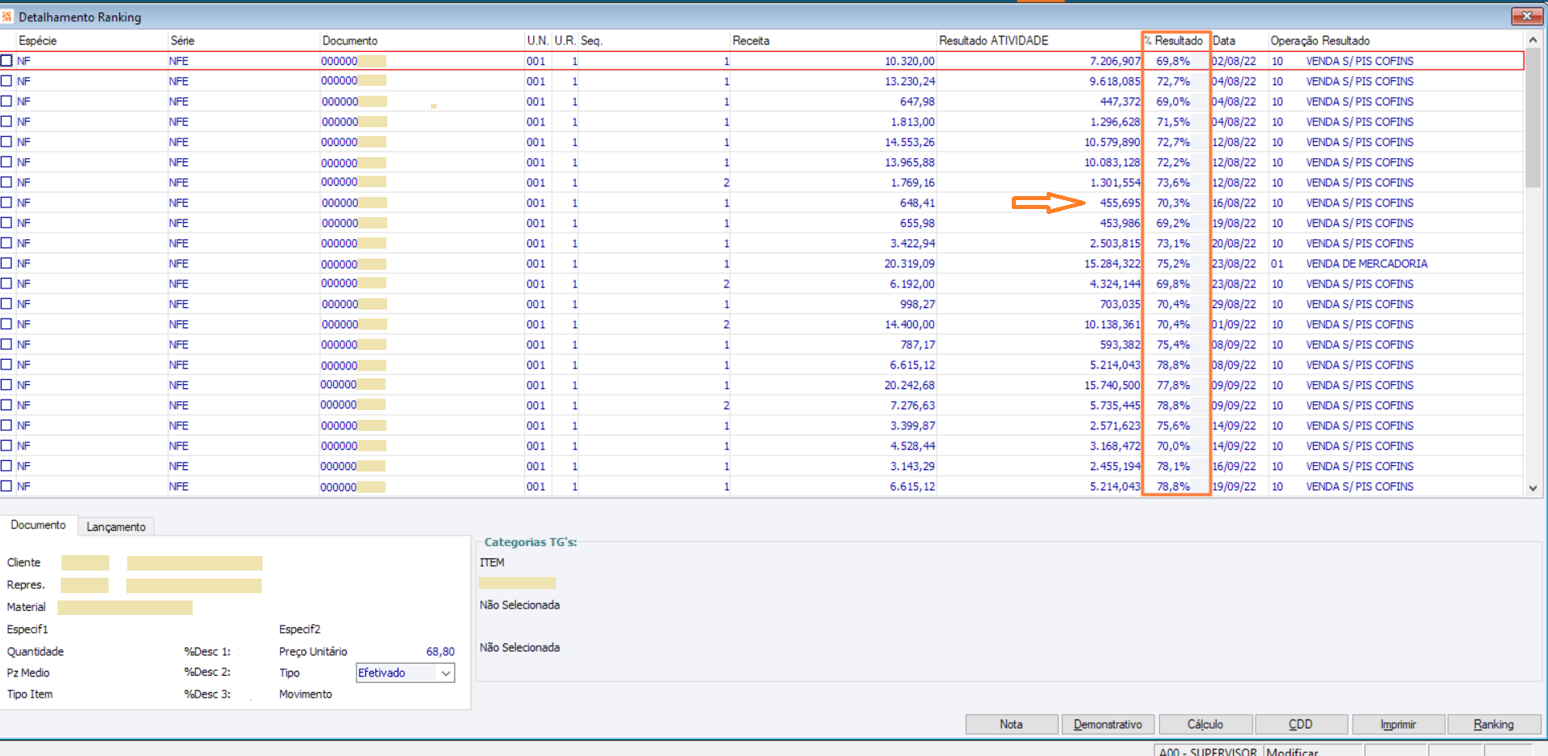
Task: Select the date cell 01/09/22
Action: tap(1234, 324)
